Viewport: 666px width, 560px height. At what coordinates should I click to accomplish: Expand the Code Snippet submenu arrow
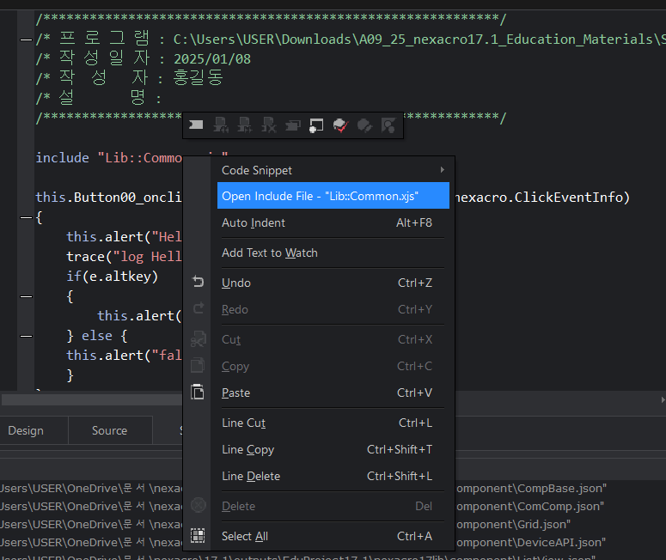443,170
